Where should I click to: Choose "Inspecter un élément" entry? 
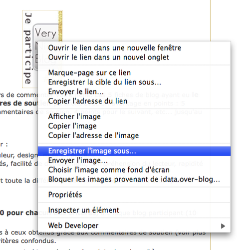coord(134,210)
